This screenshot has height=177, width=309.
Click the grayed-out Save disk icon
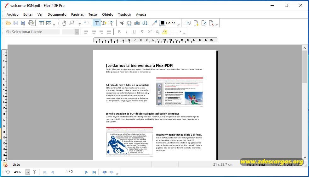(16, 23)
